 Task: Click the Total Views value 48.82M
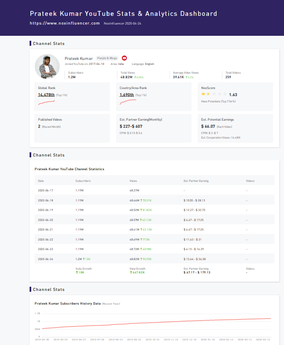pyautogui.click(x=126, y=77)
